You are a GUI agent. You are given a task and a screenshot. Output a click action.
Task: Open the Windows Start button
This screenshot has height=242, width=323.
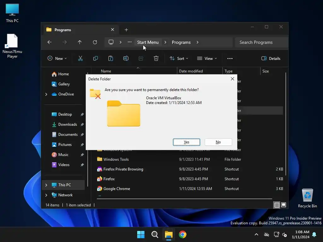(141, 234)
